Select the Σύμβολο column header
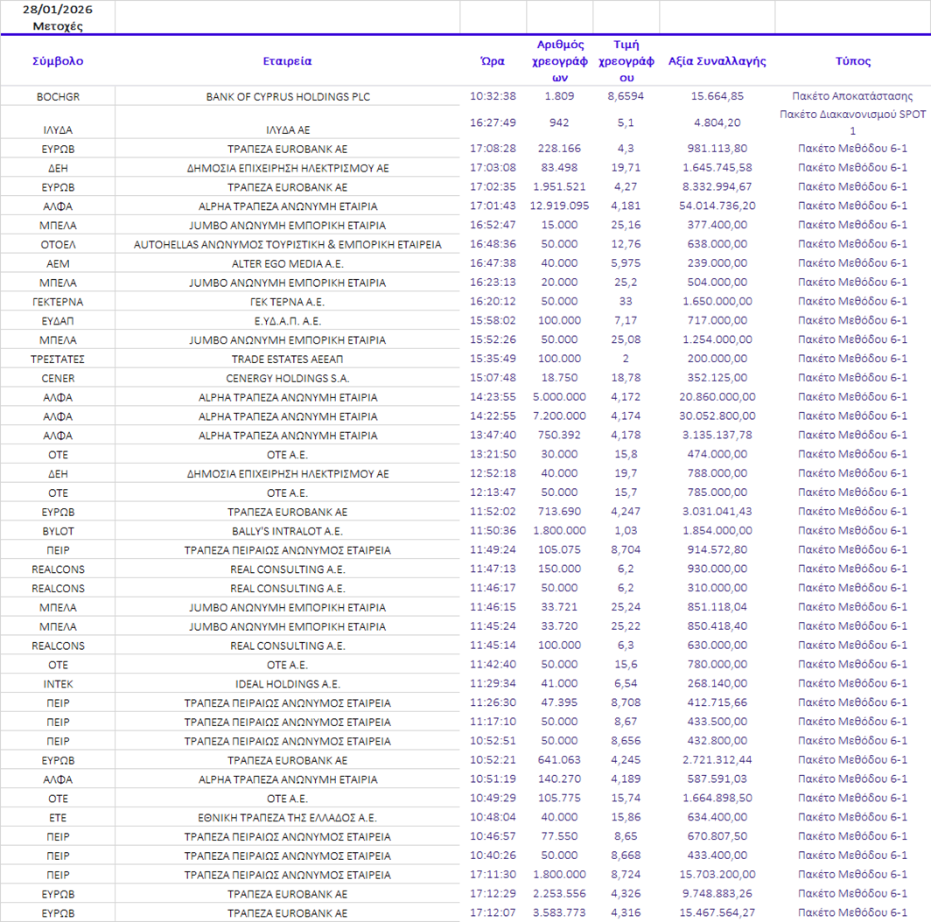931x922 pixels. tap(58, 60)
